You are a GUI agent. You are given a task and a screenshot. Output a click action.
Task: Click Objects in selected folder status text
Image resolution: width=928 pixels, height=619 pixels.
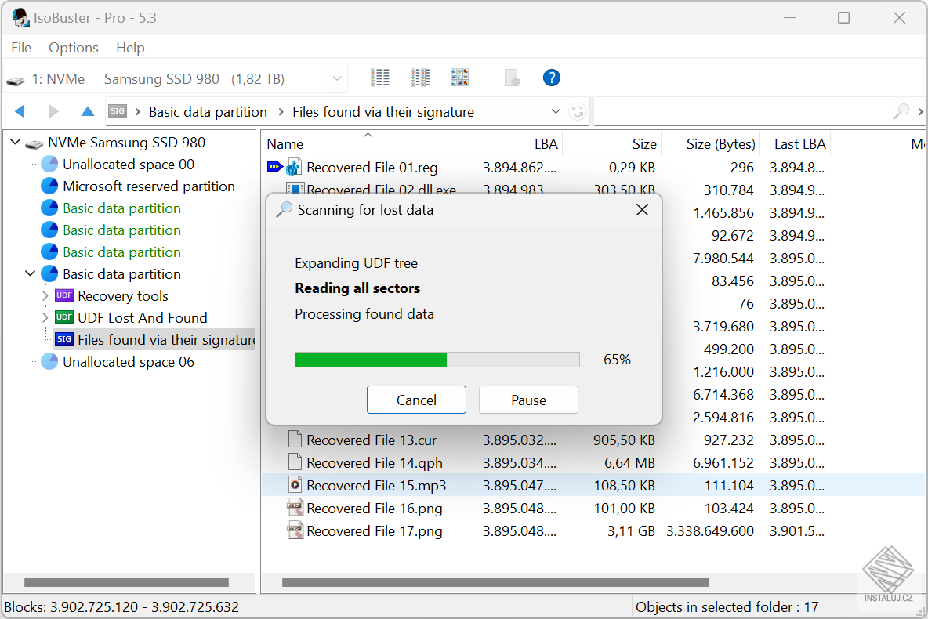pos(727,606)
